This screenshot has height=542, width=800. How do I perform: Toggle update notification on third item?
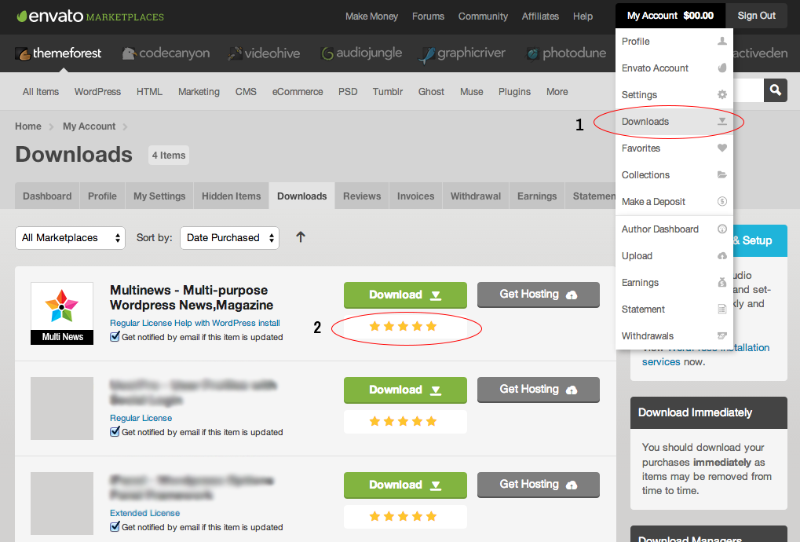click(115, 526)
